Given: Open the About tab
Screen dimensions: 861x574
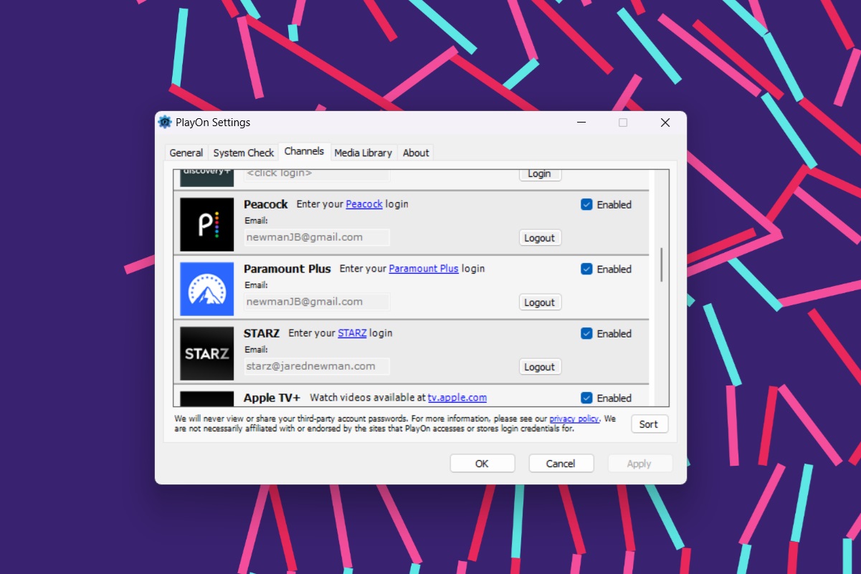Looking at the screenshot, I should click(416, 153).
